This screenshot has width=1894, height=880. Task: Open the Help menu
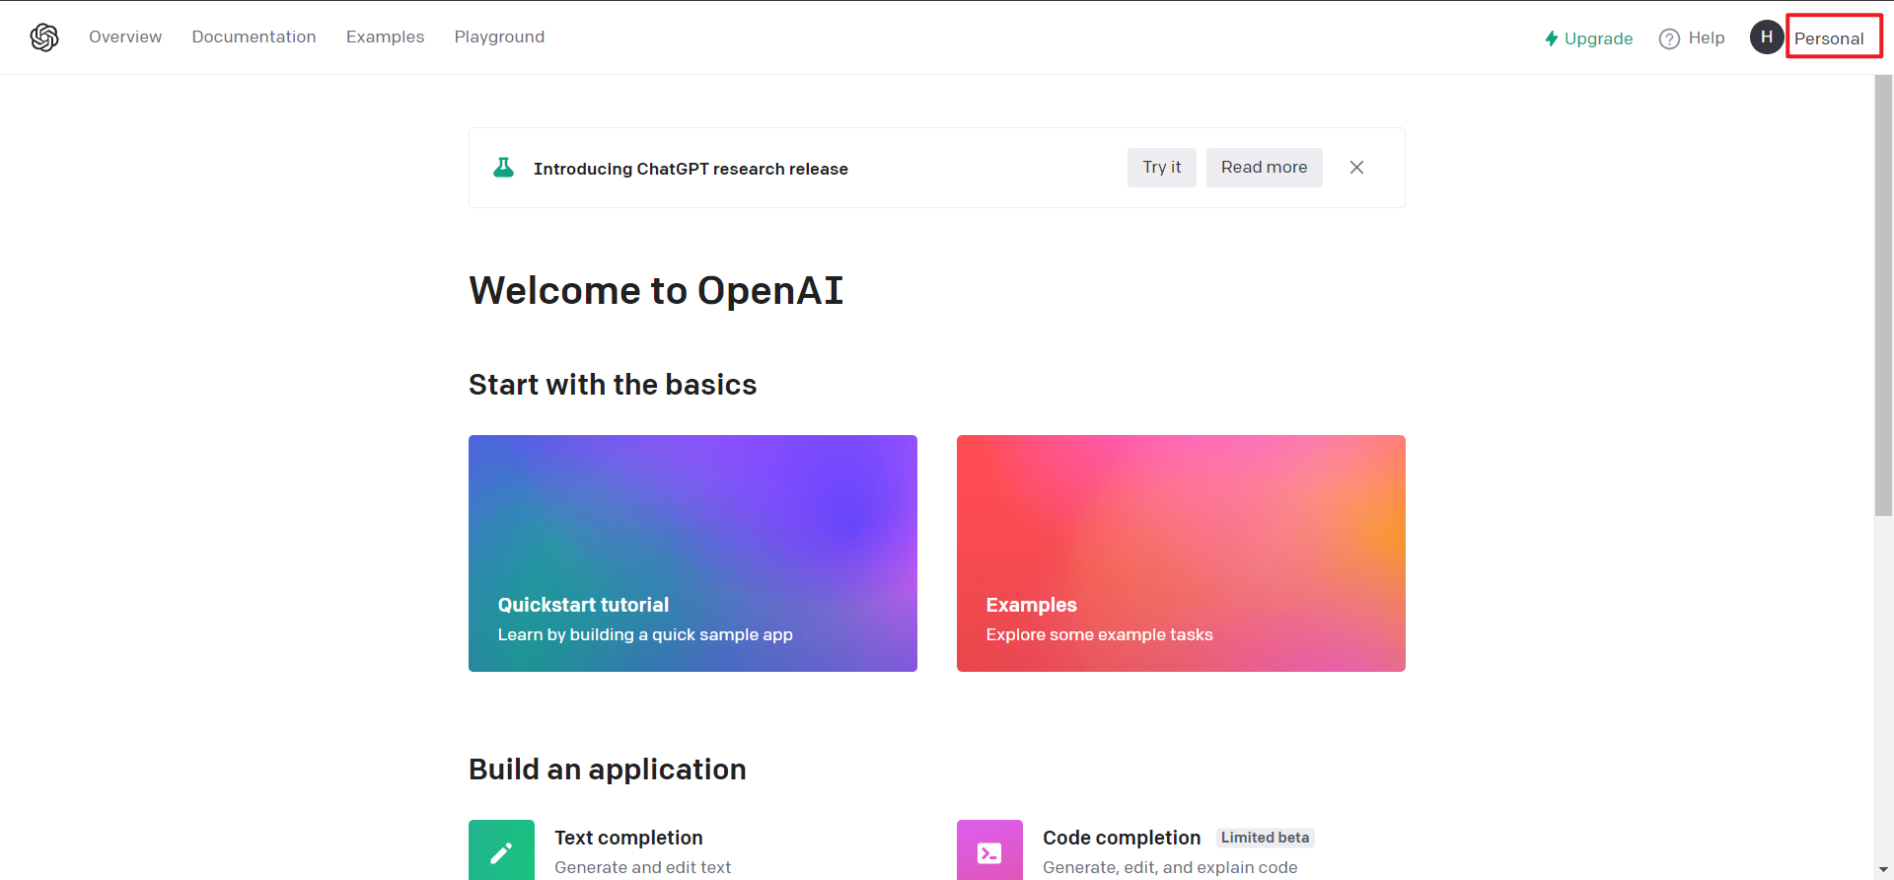(1692, 38)
